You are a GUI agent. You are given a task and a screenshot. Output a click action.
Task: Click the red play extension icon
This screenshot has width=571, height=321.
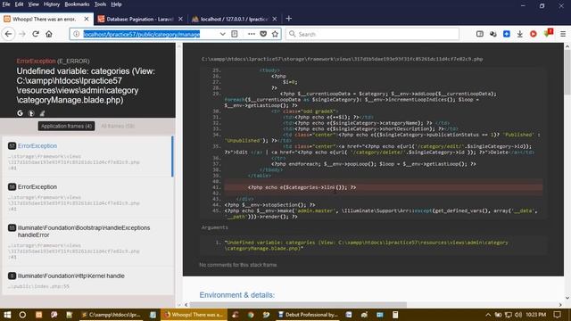click(x=534, y=34)
